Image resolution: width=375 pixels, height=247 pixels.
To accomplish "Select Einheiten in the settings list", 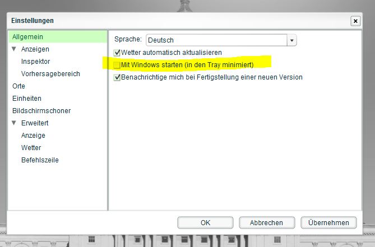I will click(x=27, y=99).
